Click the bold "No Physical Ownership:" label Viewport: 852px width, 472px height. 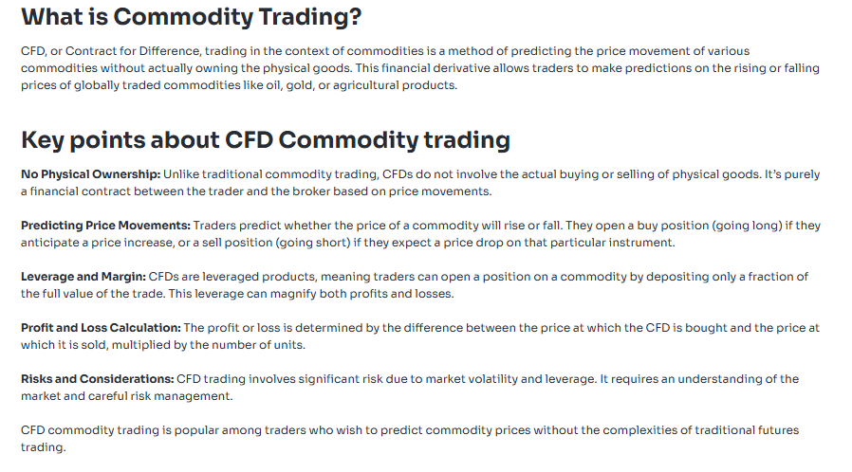click(90, 174)
